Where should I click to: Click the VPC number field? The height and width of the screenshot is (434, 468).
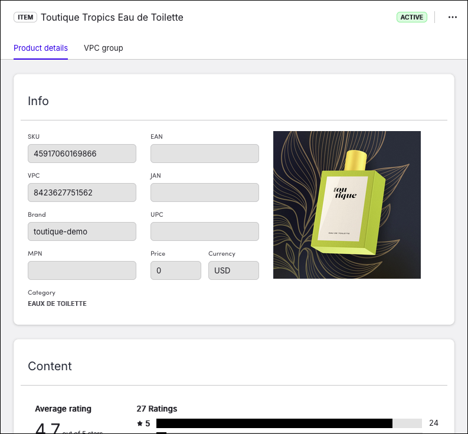82,192
